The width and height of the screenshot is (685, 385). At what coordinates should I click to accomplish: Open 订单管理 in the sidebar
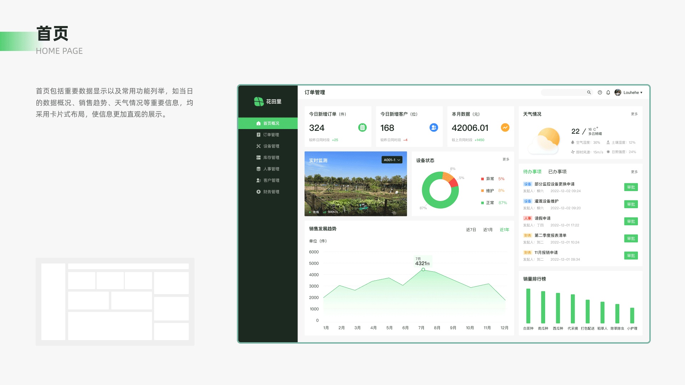click(271, 135)
